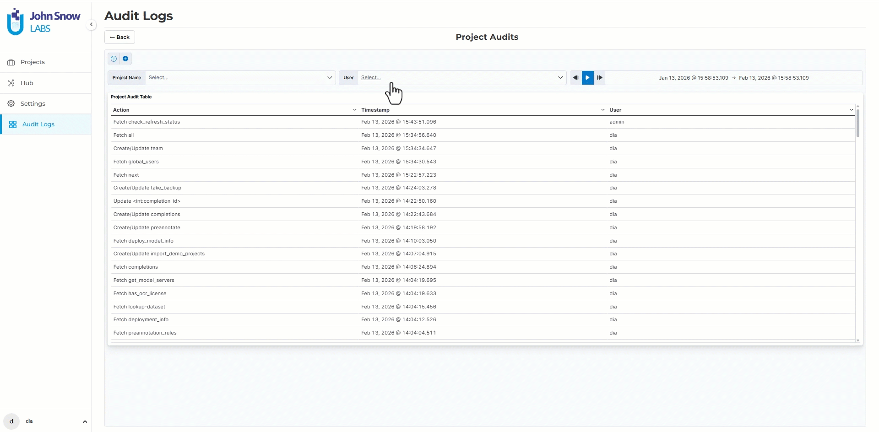Step backward in the time range
This screenshot has width=879, height=432.
pyautogui.click(x=576, y=78)
